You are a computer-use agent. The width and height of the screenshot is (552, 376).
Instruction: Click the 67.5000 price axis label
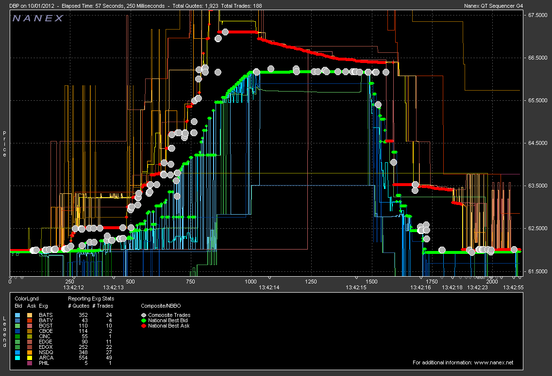click(x=538, y=15)
